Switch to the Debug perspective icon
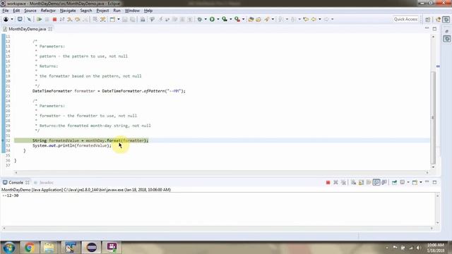Viewport: 452px width, 254px height. [446, 19]
